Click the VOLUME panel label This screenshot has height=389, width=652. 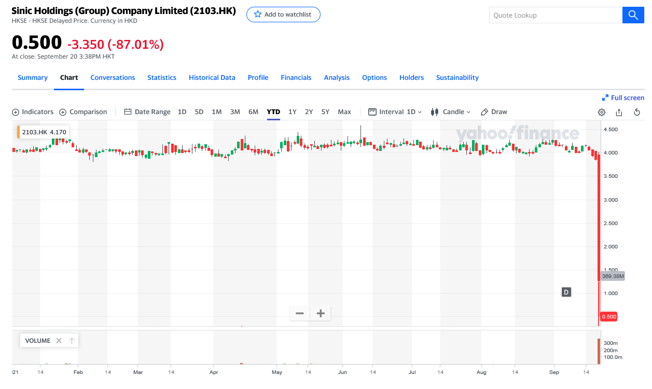click(x=38, y=341)
